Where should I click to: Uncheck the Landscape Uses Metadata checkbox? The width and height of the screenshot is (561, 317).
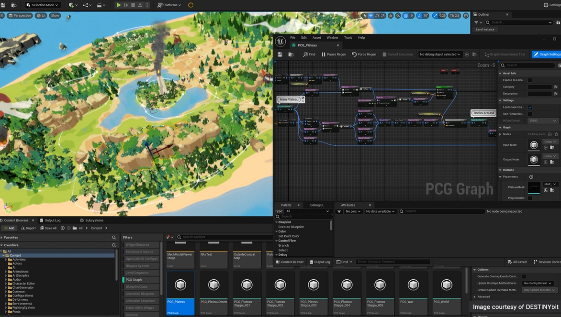click(x=530, y=107)
